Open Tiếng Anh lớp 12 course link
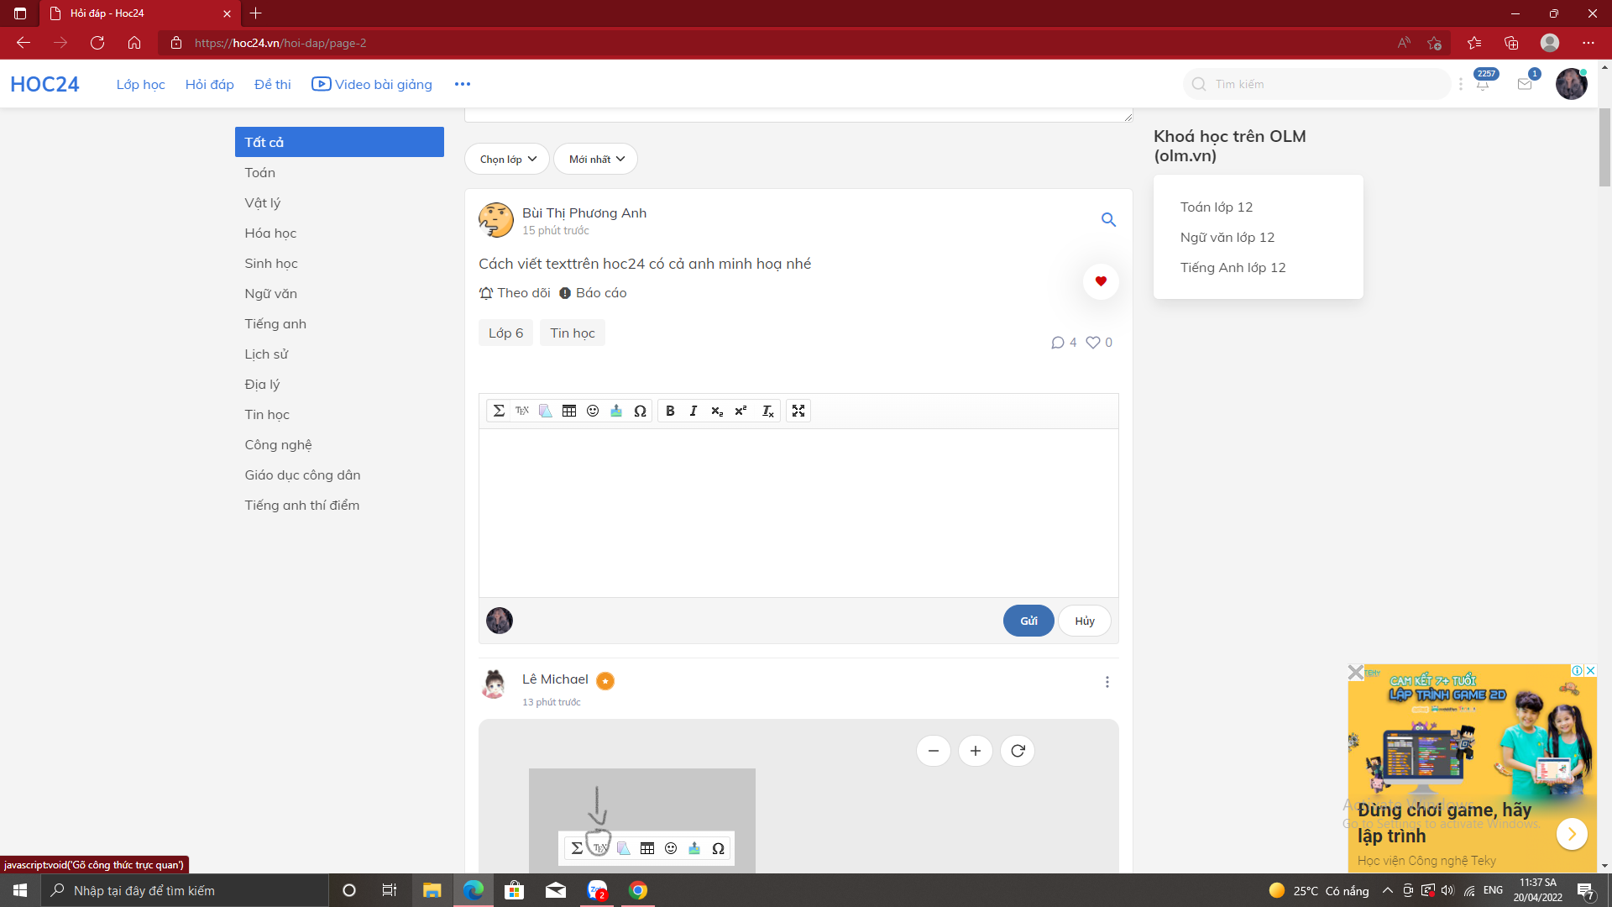This screenshot has height=907, width=1612. [x=1233, y=267]
